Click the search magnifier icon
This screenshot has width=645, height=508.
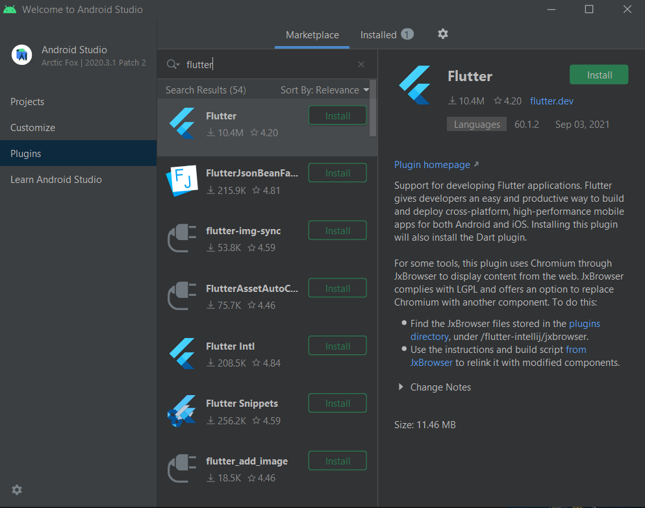173,64
